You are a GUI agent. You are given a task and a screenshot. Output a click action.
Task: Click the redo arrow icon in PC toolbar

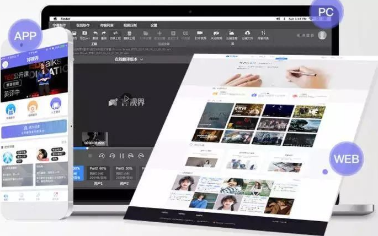click(104, 33)
